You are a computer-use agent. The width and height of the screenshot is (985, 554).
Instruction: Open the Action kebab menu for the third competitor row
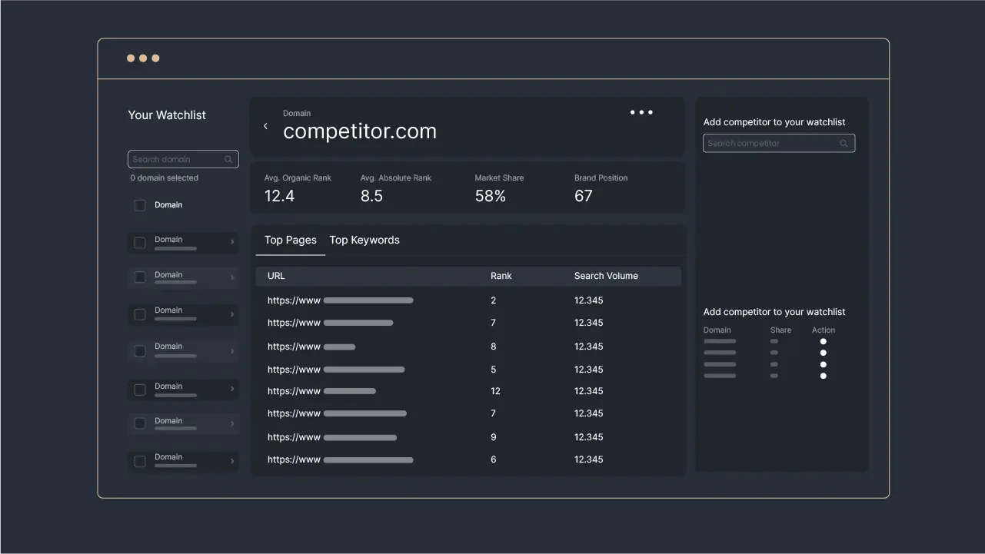click(x=823, y=364)
